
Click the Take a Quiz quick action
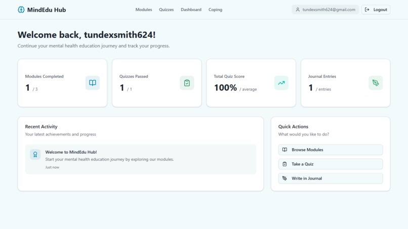331,164
